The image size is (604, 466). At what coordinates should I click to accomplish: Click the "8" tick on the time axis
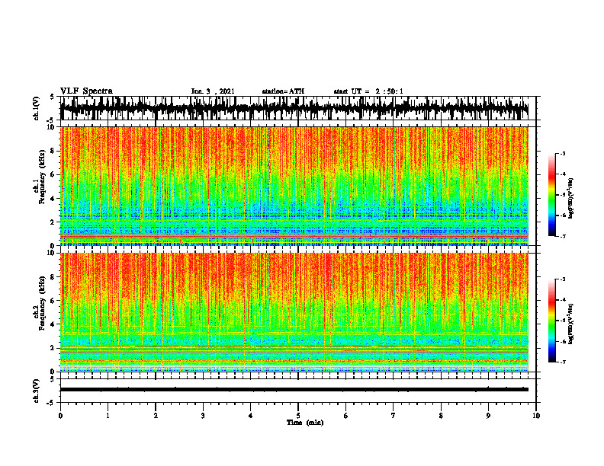[441, 416]
